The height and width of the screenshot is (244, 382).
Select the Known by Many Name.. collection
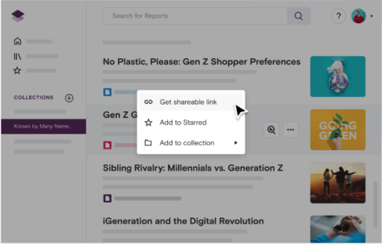pos(43,126)
